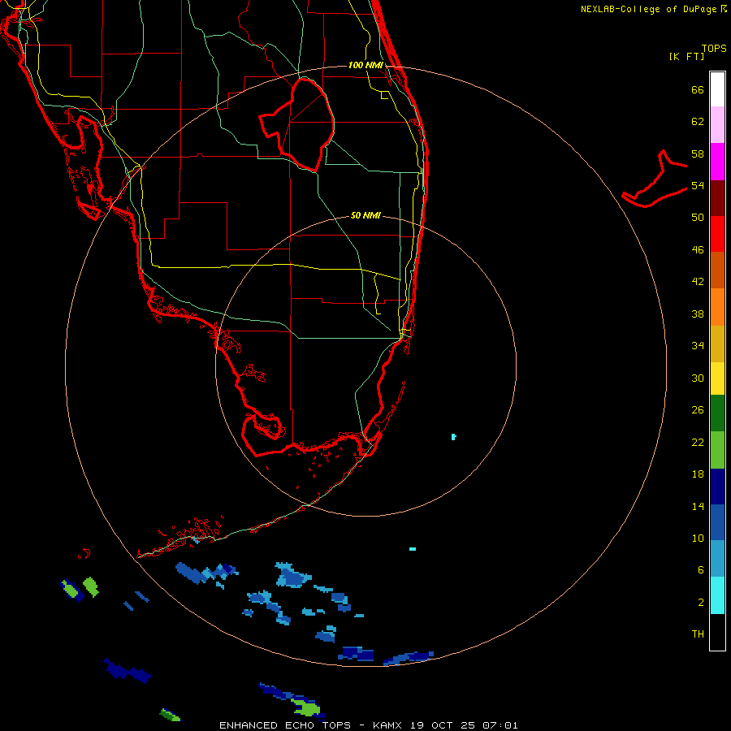
Task: Click the KAMX station identifier
Action: 389,725
